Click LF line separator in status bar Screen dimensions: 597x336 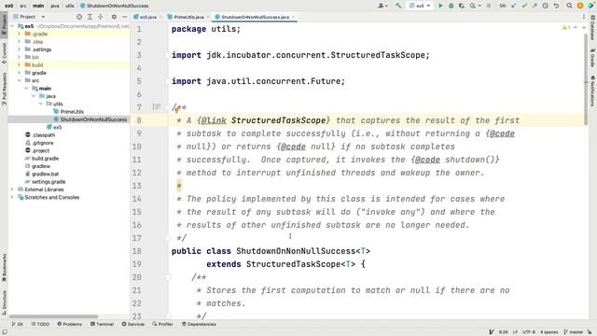click(x=515, y=332)
